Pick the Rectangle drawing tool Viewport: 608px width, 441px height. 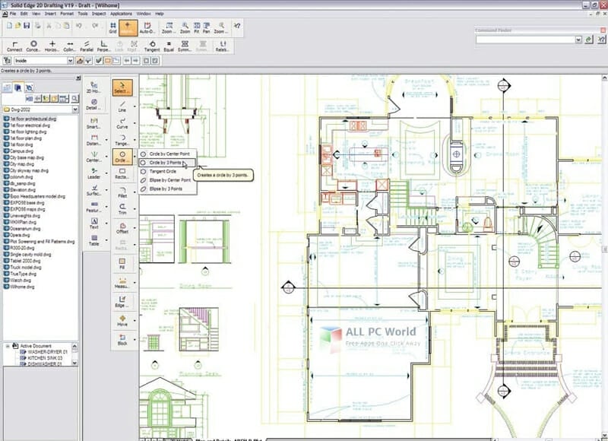pyautogui.click(x=122, y=173)
